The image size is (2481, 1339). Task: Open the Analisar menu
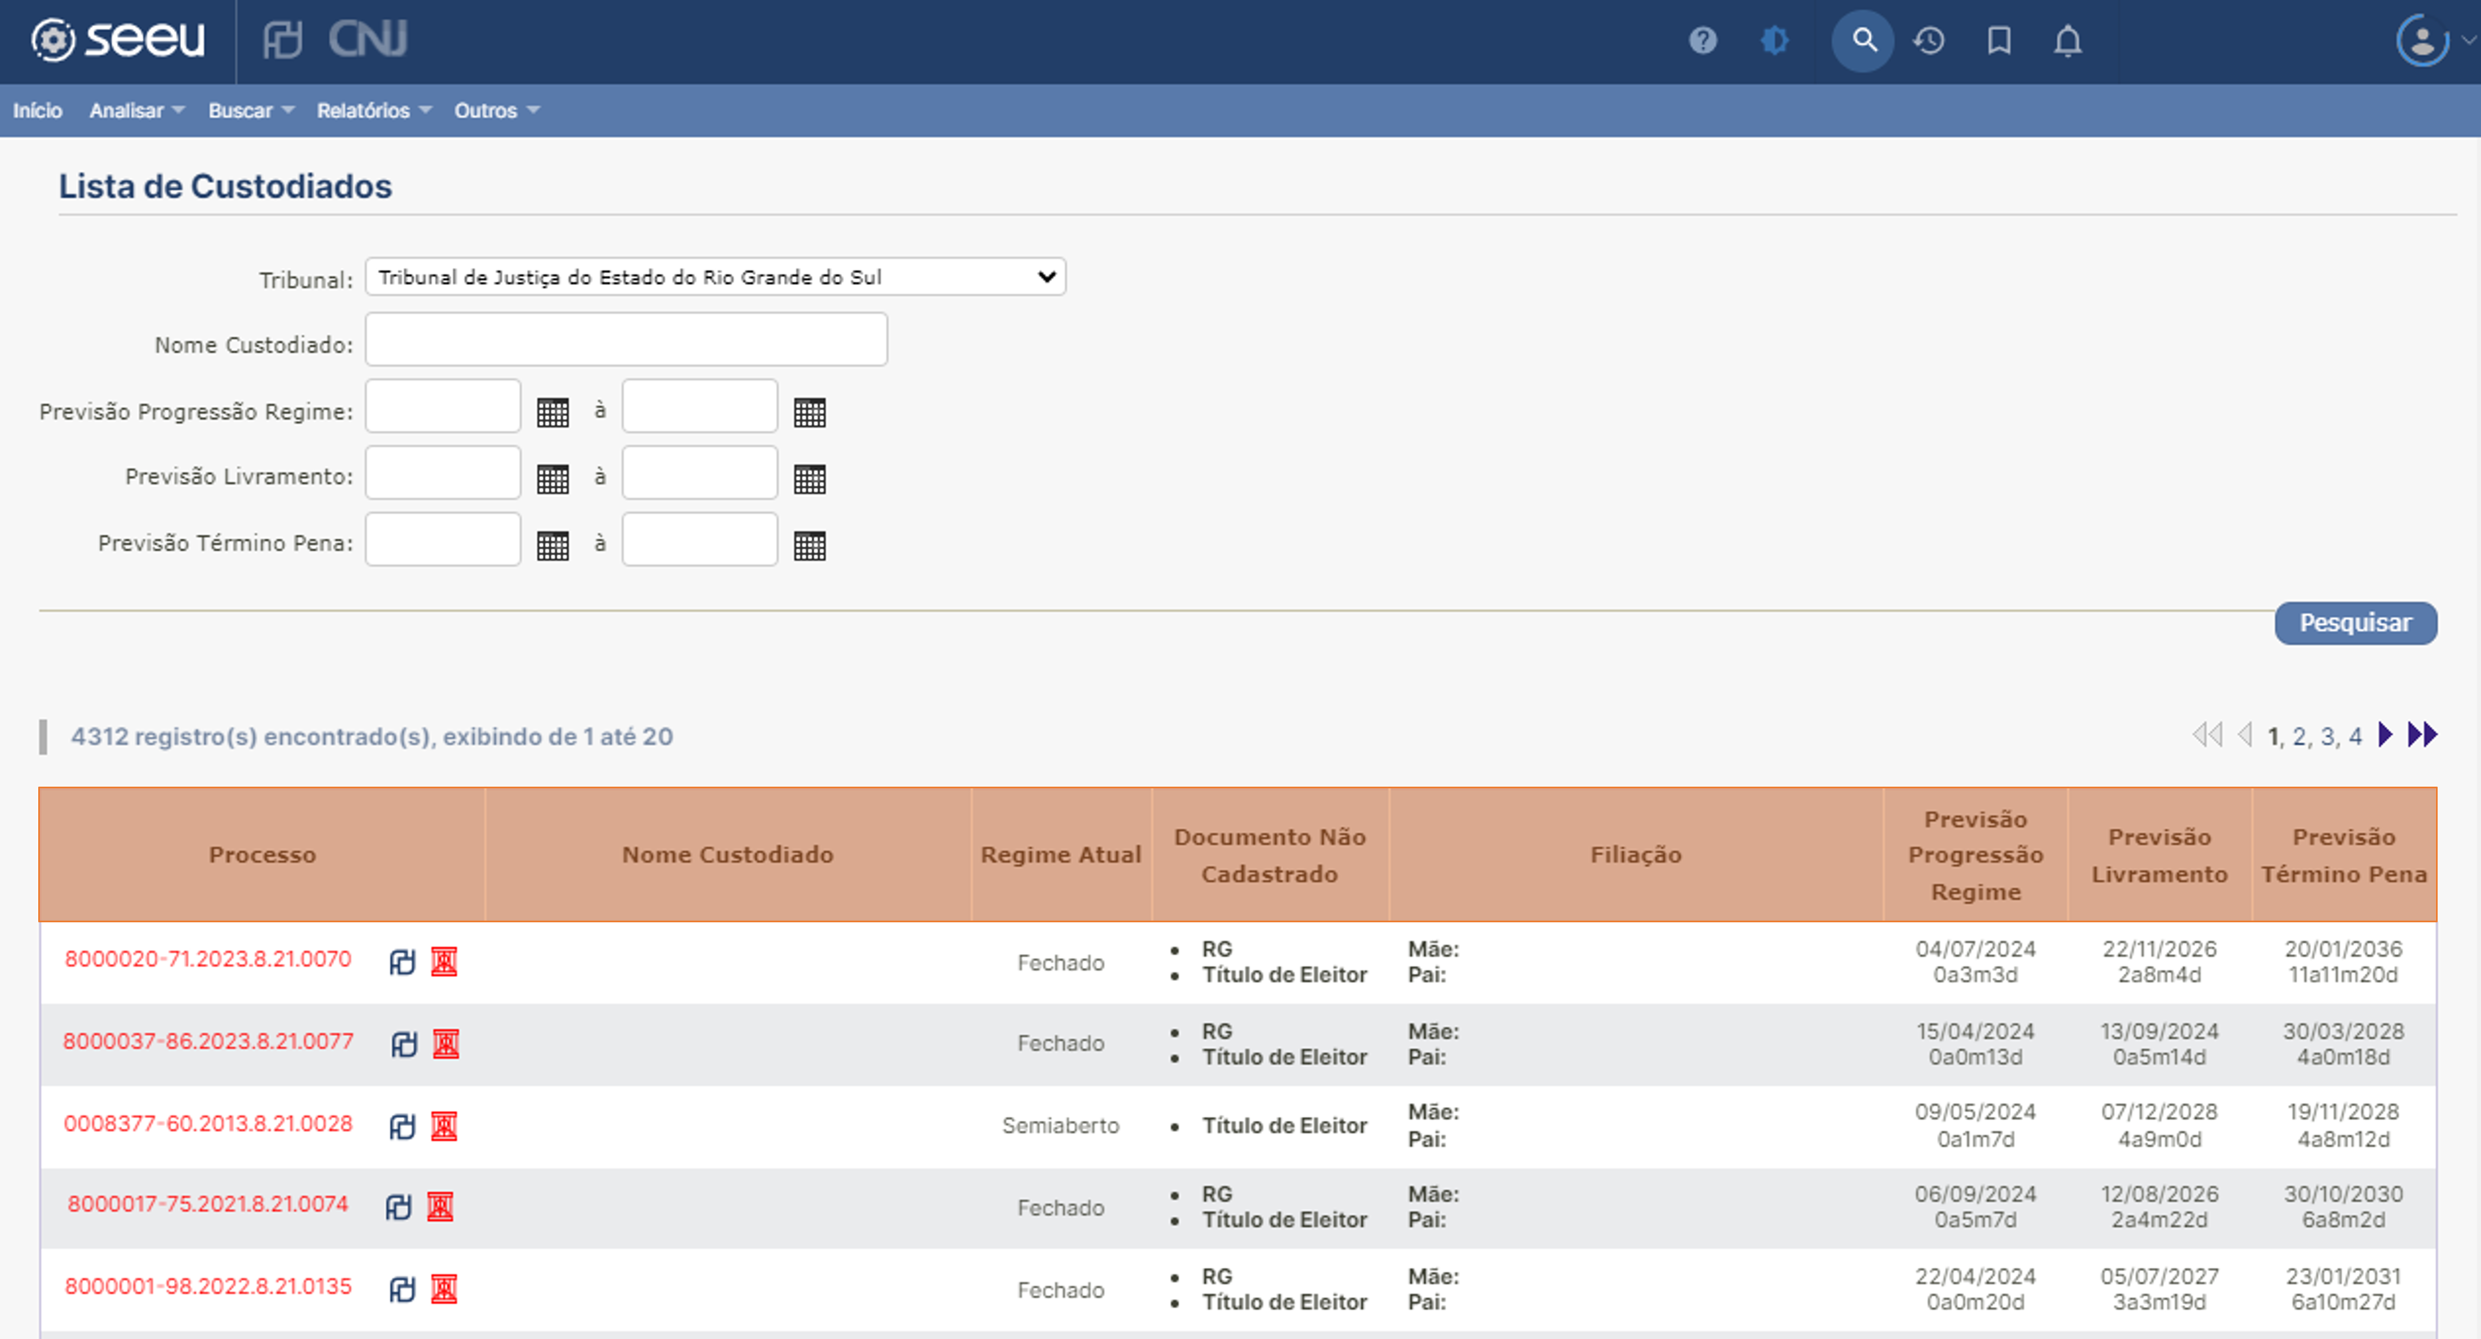click(137, 111)
